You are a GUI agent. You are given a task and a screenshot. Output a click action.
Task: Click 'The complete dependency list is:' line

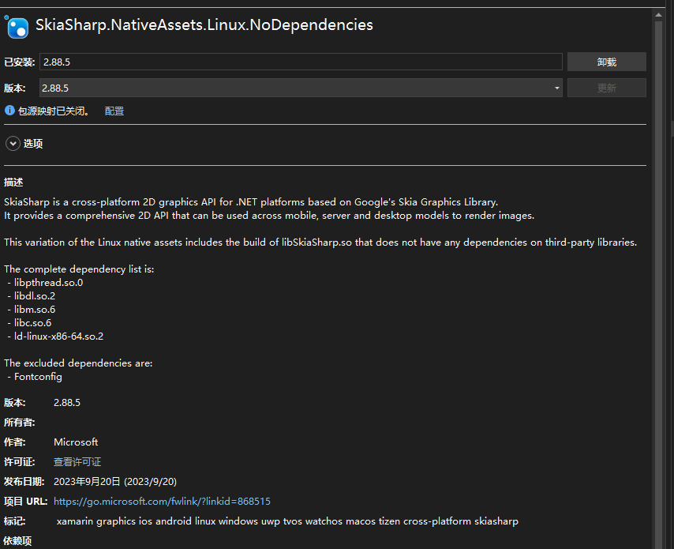pos(79,269)
